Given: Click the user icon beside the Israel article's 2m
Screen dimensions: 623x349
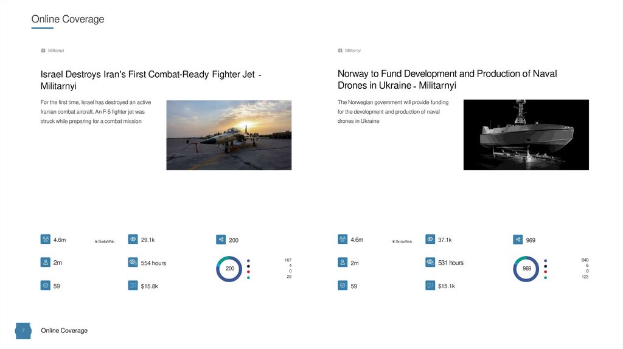Looking at the screenshot, I should 45,262.
